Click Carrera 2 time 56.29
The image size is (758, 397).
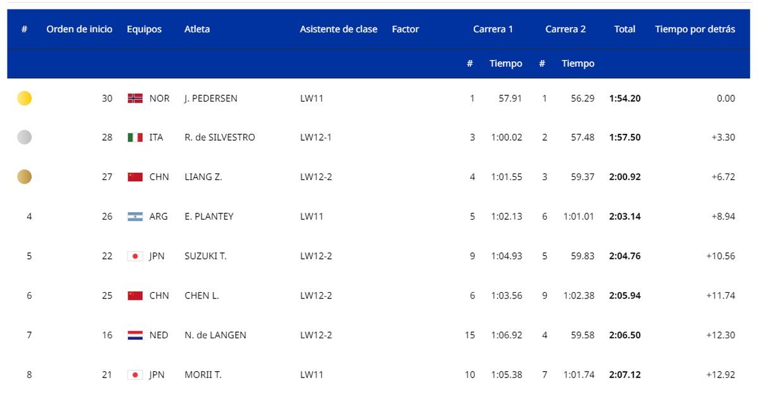coord(582,98)
